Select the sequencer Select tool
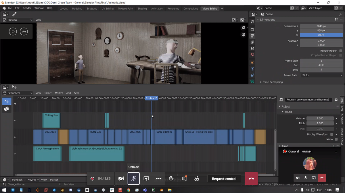The image size is (345, 193). 6,101
